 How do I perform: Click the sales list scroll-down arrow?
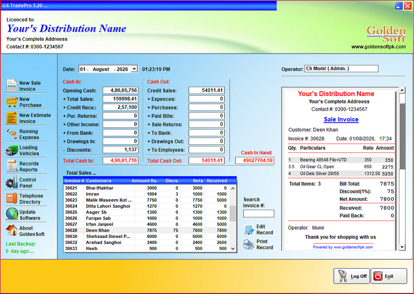pyautogui.click(x=233, y=248)
